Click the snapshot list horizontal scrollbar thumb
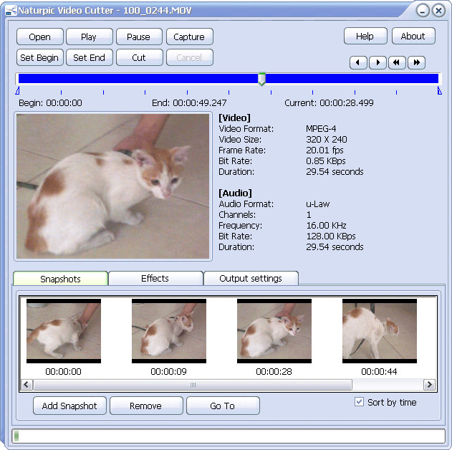This screenshot has height=450, width=452. click(193, 385)
